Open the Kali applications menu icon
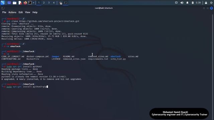The width and height of the screenshot is (214, 120). pyautogui.click(x=3, y=3)
